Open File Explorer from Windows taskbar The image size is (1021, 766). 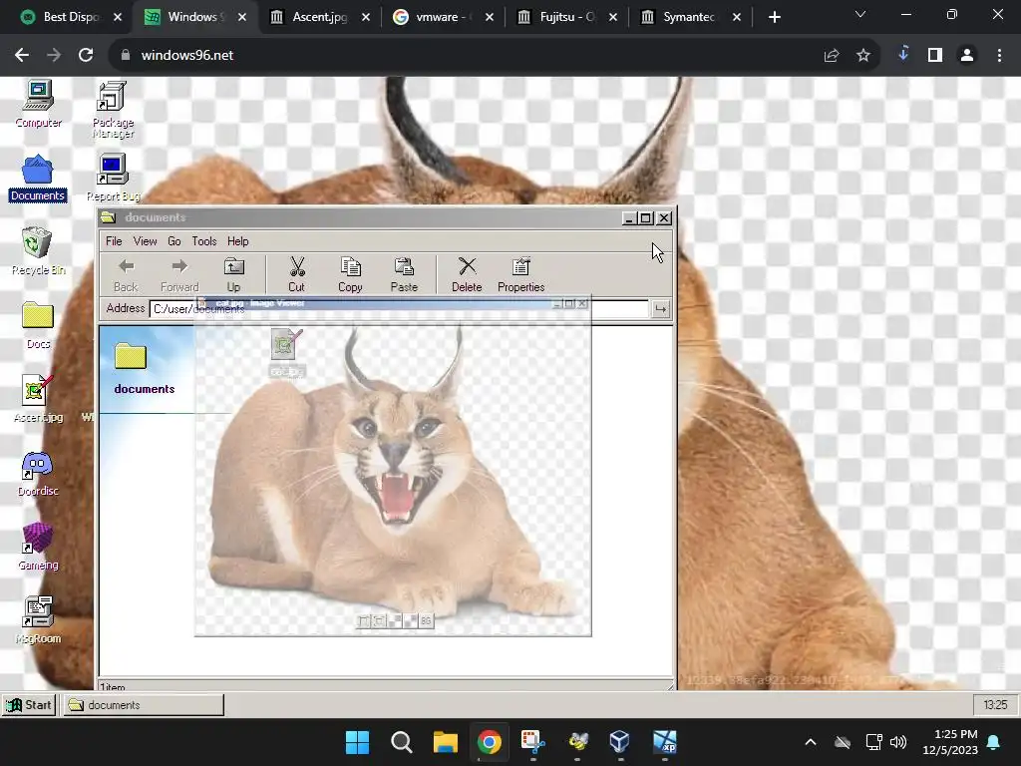[446, 742]
